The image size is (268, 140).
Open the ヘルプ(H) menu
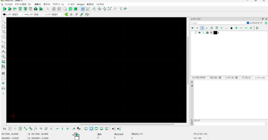click(x=100, y=4)
